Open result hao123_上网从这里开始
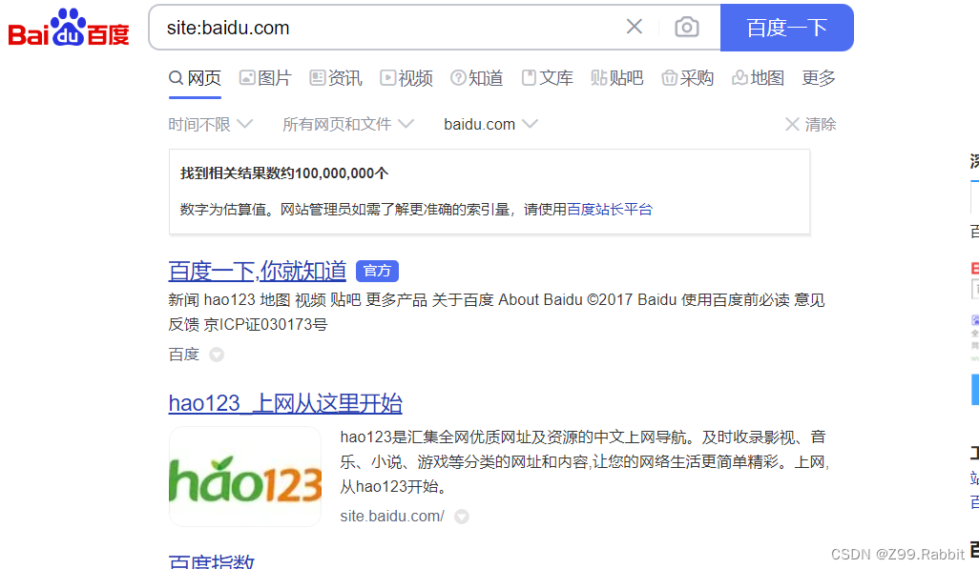The height and width of the screenshot is (569, 979). point(285,403)
